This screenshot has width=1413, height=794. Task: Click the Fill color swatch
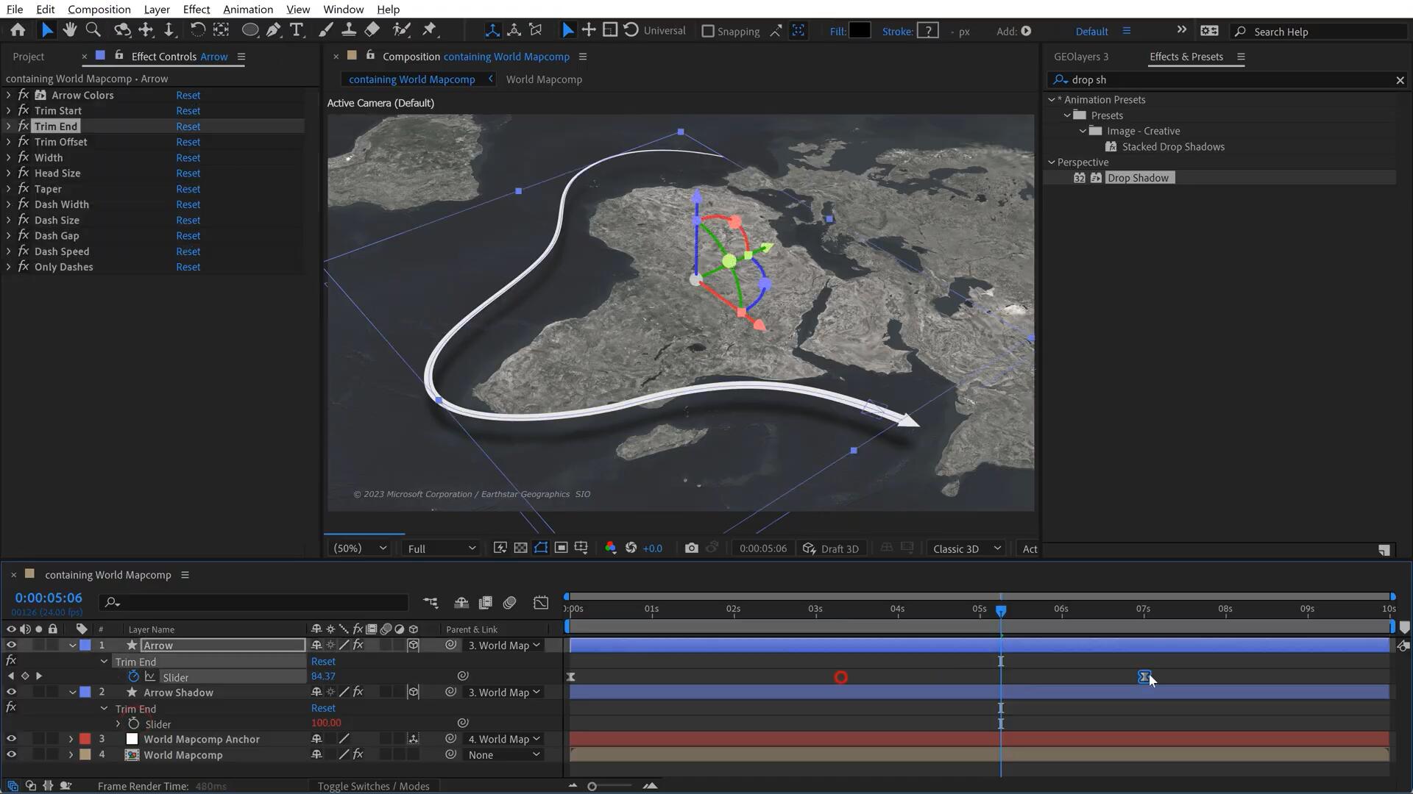click(x=859, y=31)
